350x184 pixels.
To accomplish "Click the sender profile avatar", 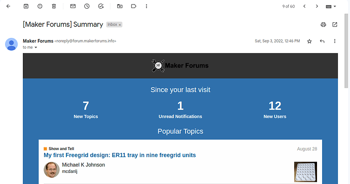I will [11, 44].
